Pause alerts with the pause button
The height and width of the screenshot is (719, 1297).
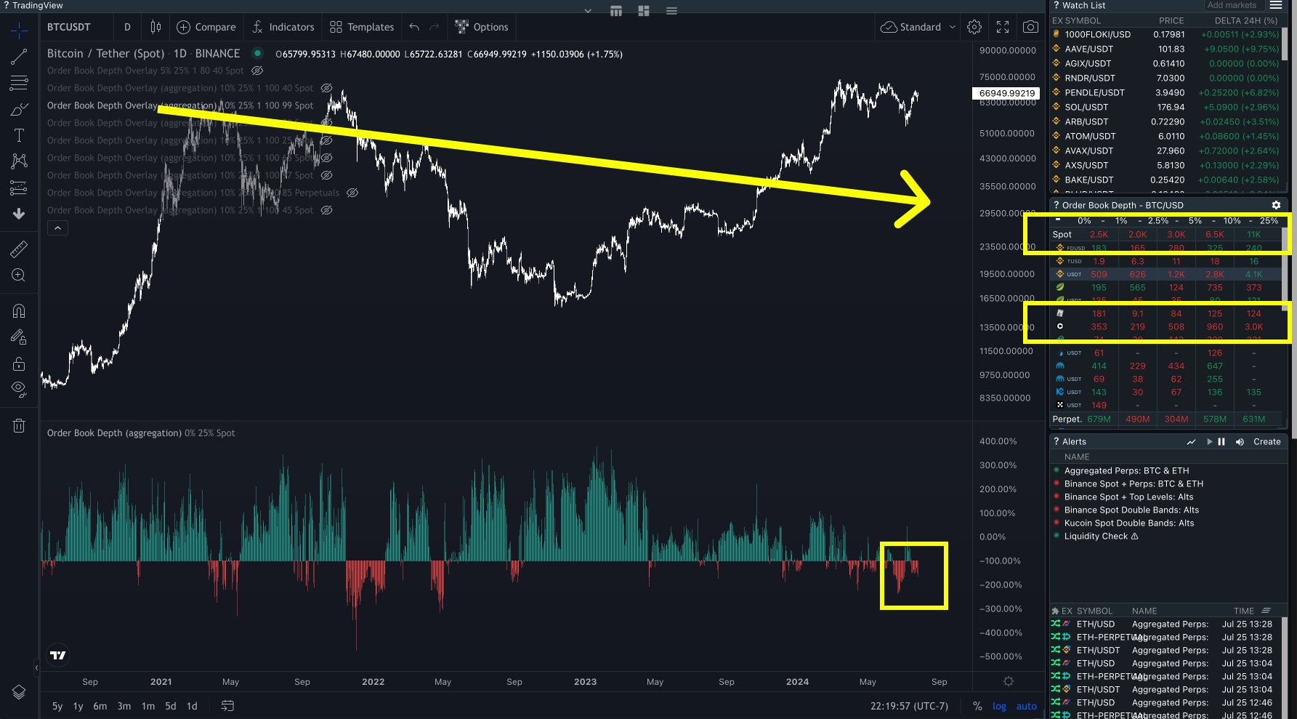click(x=1221, y=441)
